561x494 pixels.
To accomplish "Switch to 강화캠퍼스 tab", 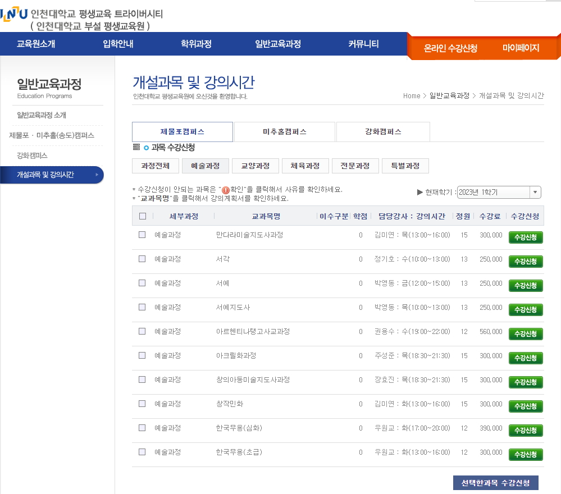I will 383,131.
